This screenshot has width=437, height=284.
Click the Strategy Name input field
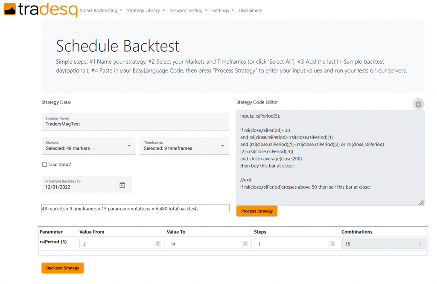[x=135, y=124]
